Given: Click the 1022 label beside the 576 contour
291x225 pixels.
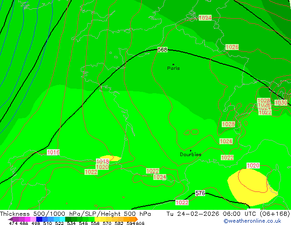Looking at the screenshot, I should [182, 202].
